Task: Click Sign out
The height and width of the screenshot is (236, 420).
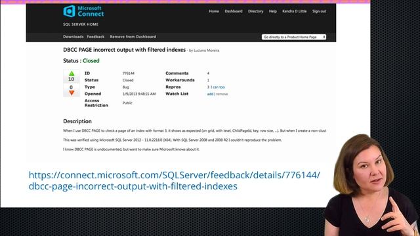Action: click(319, 11)
